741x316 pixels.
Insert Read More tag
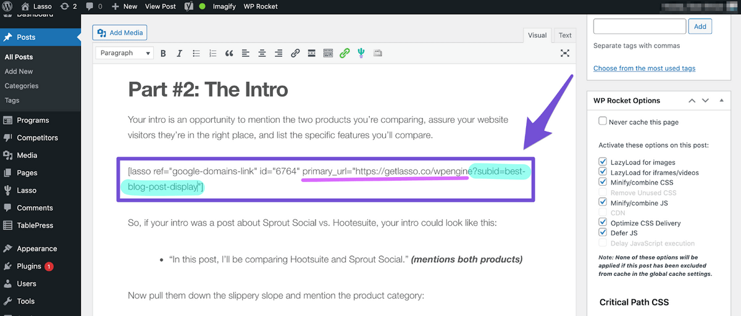(312, 53)
